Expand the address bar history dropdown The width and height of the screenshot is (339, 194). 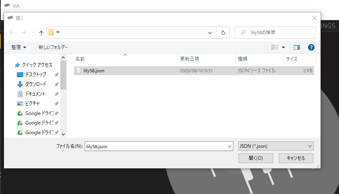[210, 33]
